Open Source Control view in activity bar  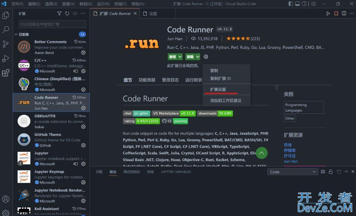pos(6,44)
